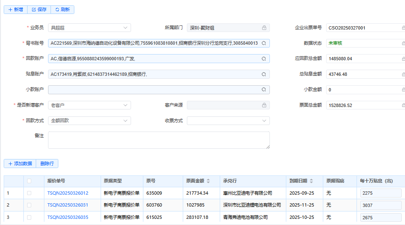
Task: Sort arrows on 到期日期 column
Action: point(311,181)
